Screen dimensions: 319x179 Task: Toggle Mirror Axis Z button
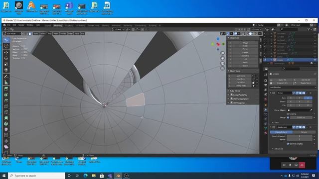[308, 98]
